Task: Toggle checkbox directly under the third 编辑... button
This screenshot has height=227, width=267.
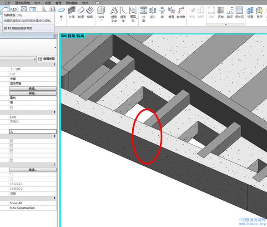Action: [11, 174]
